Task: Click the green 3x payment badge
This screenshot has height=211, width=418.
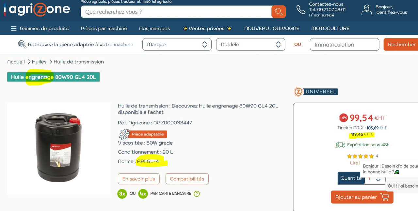Action: pyautogui.click(x=122, y=194)
